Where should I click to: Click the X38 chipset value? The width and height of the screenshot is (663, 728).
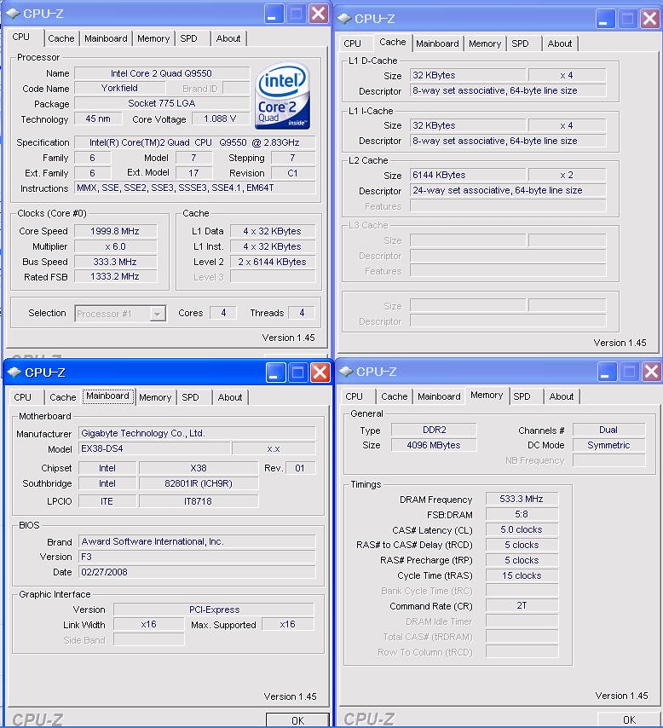tap(199, 468)
